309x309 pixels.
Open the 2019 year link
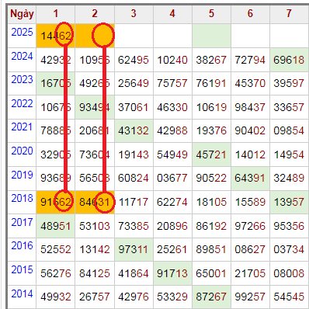pyautogui.click(x=22, y=175)
